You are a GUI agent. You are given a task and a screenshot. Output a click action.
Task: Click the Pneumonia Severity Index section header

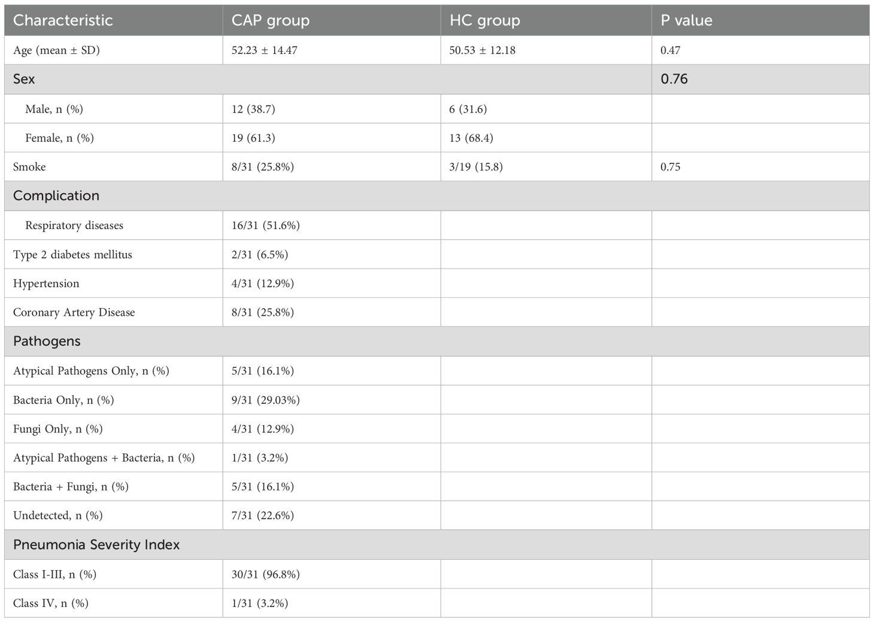[96, 545]
